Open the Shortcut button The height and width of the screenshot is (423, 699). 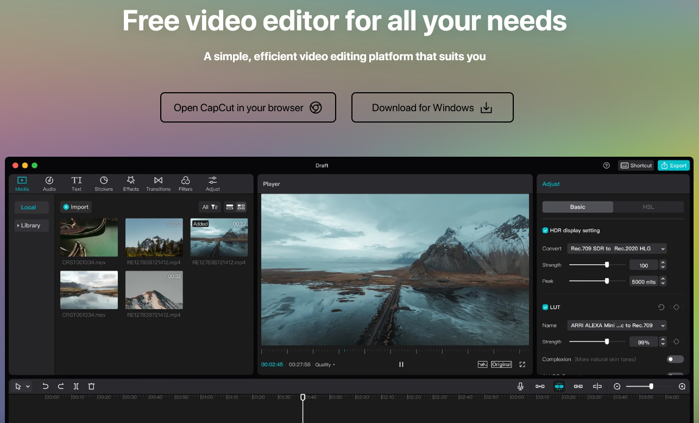pyautogui.click(x=636, y=165)
